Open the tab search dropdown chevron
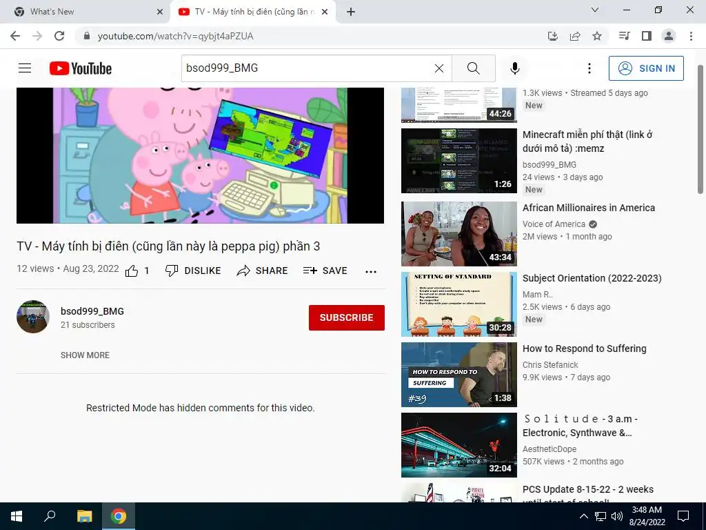This screenshot has height=530, width=706. click(x=595, y=10)
